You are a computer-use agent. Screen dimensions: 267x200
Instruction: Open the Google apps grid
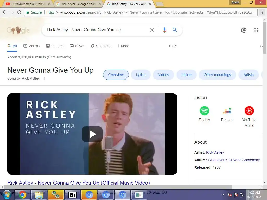click(256, 30)
